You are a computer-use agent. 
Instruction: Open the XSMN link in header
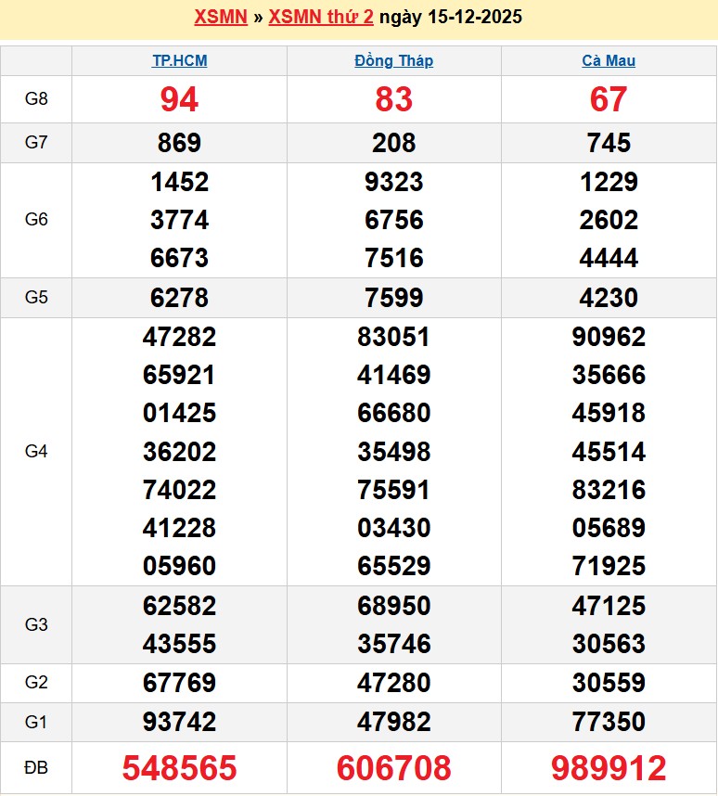pyautogui.click(x=221, y=17)
